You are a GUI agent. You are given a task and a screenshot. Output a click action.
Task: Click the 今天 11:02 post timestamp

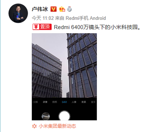click(43, 18)
